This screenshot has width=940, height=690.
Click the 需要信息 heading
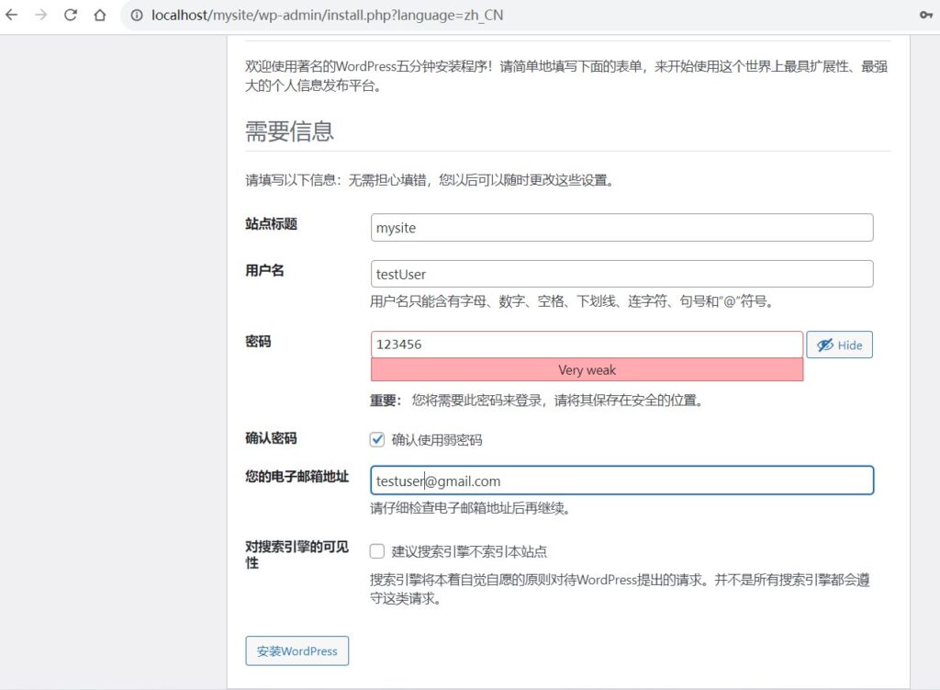point(289,130)
